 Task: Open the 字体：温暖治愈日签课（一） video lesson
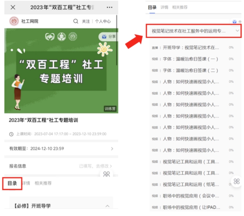point(191,59)
